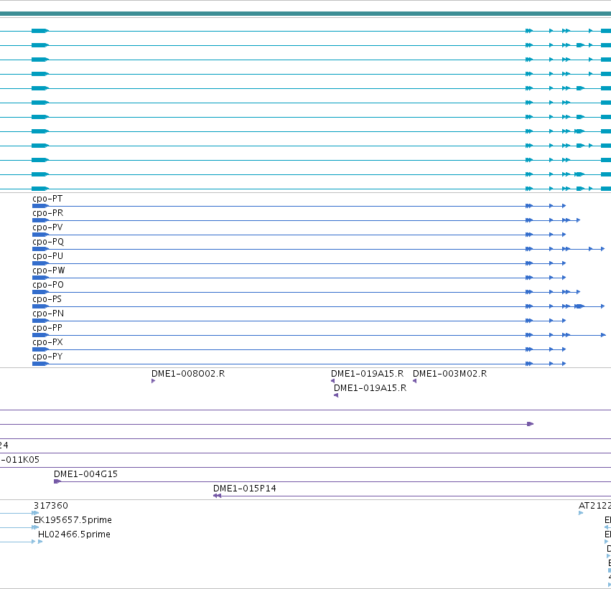Click the DME1-008O02.R feature label
The height and width of the screenshot is (589, 611).
click(x=188, y=374)
